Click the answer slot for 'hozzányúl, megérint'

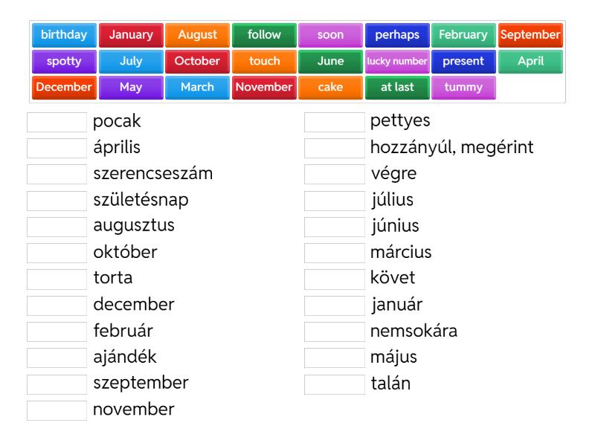pyautogui.click(x=334, y=148)
